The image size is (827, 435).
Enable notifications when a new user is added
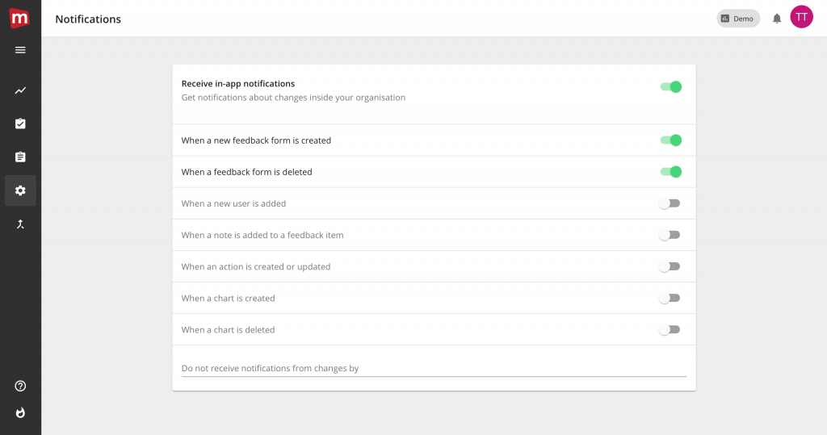[x=670, y=203]
